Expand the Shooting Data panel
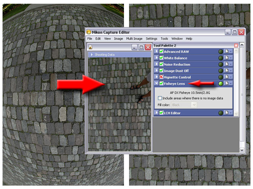Screen dimensions: 253x189 [x=92, y=55]
